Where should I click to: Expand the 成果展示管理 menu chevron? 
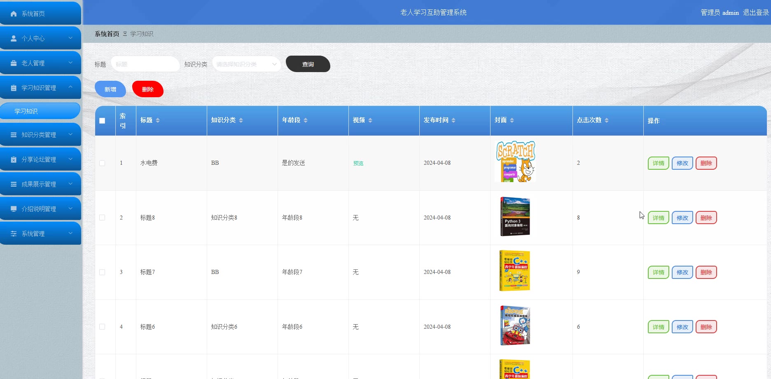[x=70, y=184]
